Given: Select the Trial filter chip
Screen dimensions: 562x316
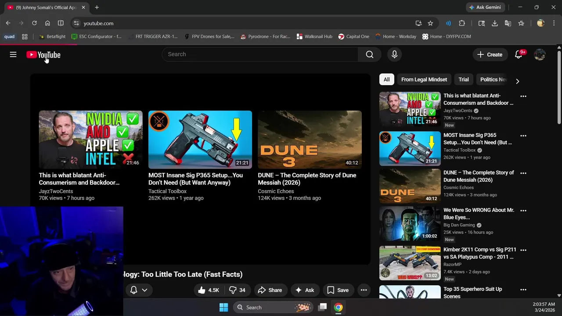Looking at the screenshot, I should tap(464, 79).
